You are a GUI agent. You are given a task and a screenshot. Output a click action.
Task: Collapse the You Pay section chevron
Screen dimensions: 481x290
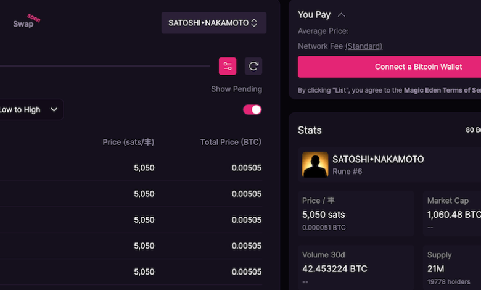click(x=342, y=15)
